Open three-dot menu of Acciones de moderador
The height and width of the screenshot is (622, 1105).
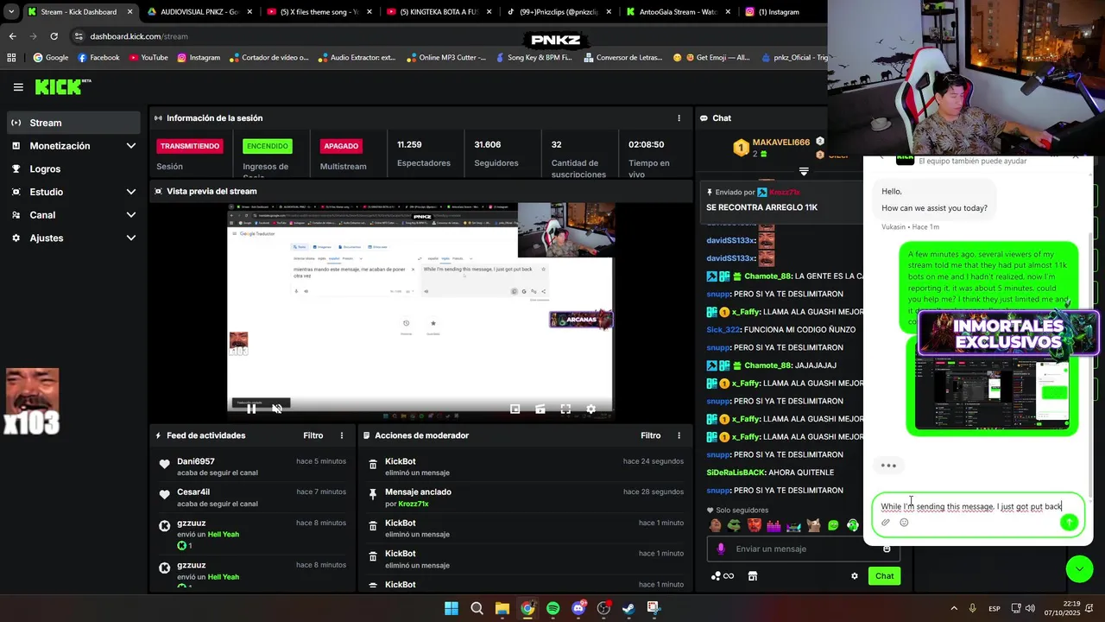coord(679,435)
